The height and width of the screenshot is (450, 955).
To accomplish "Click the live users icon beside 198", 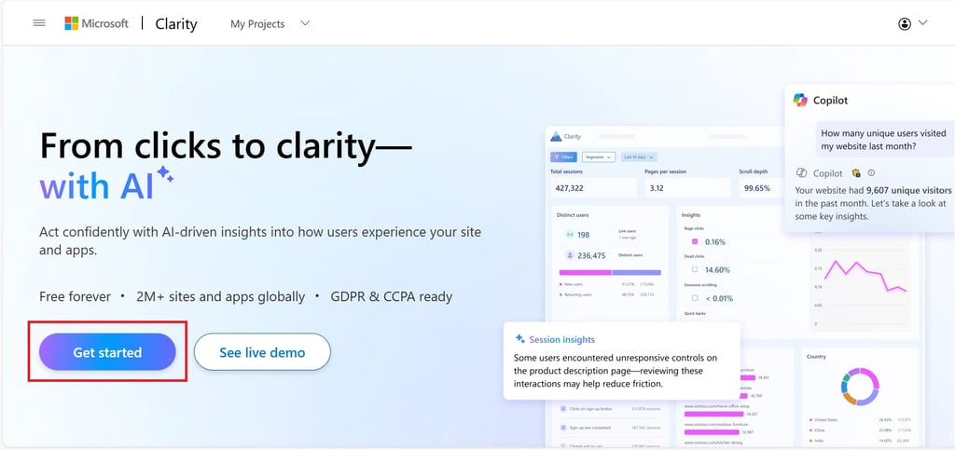I will pos(570,234).
